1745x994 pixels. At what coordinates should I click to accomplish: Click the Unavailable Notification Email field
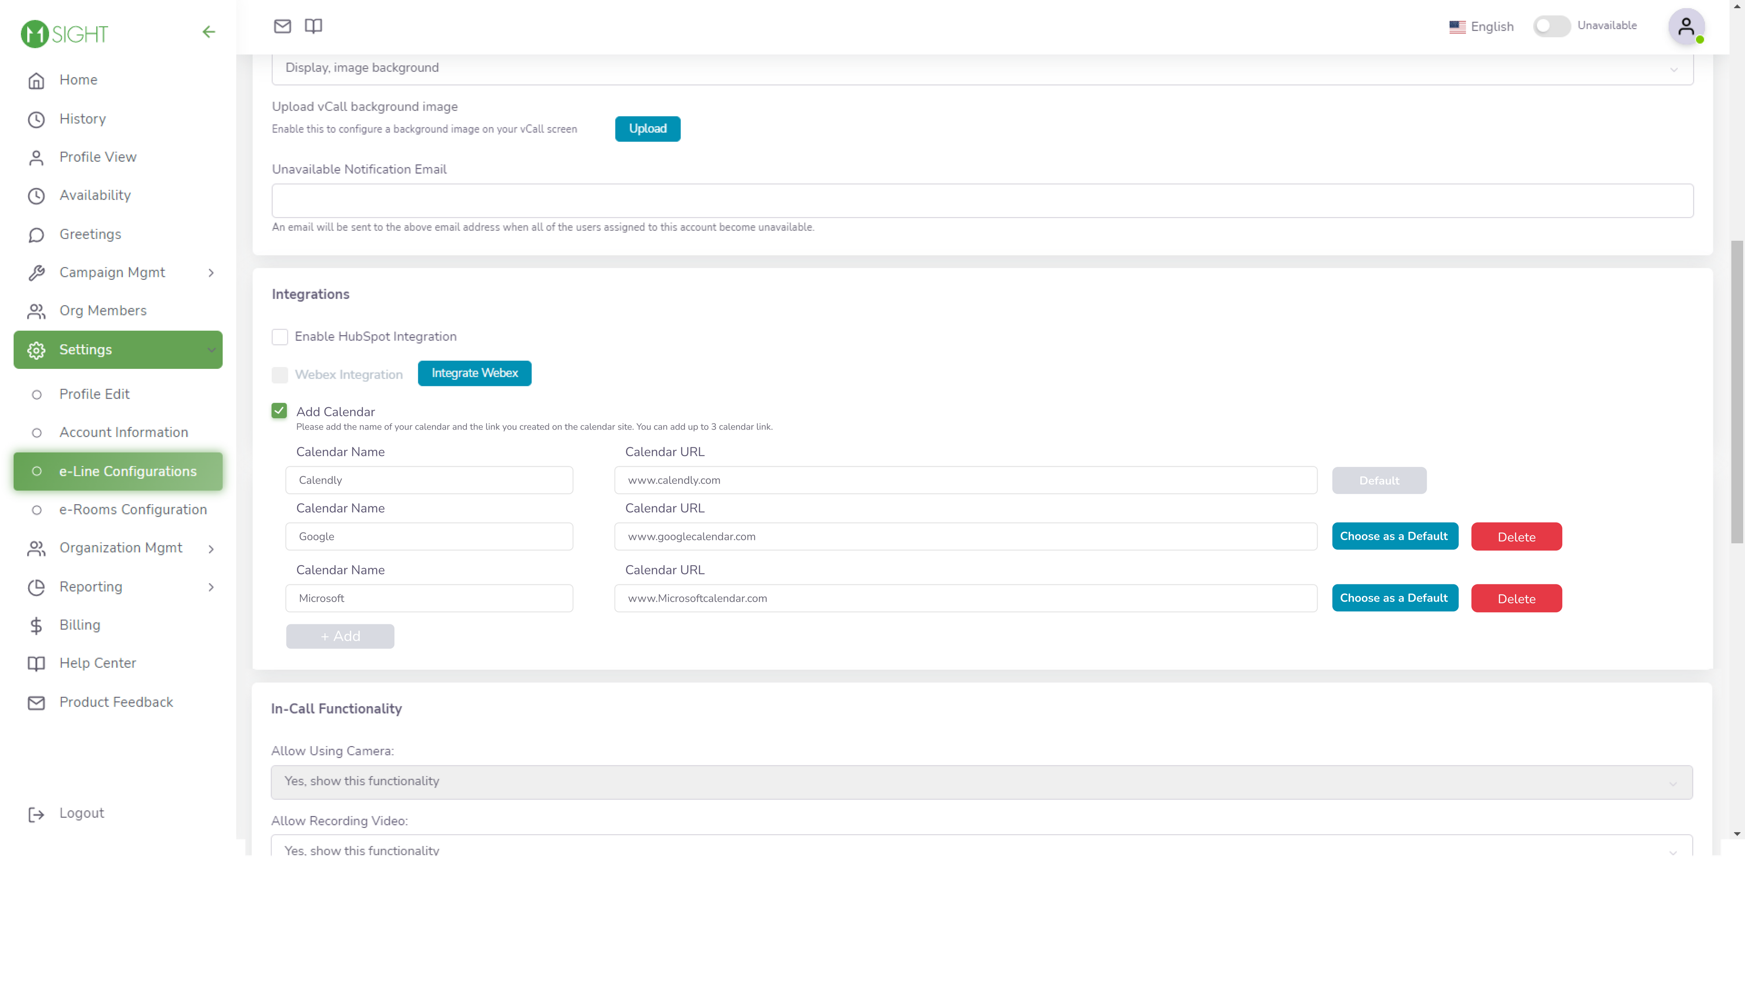(x=982, y=201)
